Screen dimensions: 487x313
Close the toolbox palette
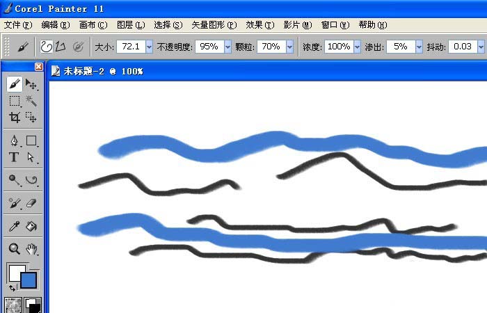coord(39,67)
